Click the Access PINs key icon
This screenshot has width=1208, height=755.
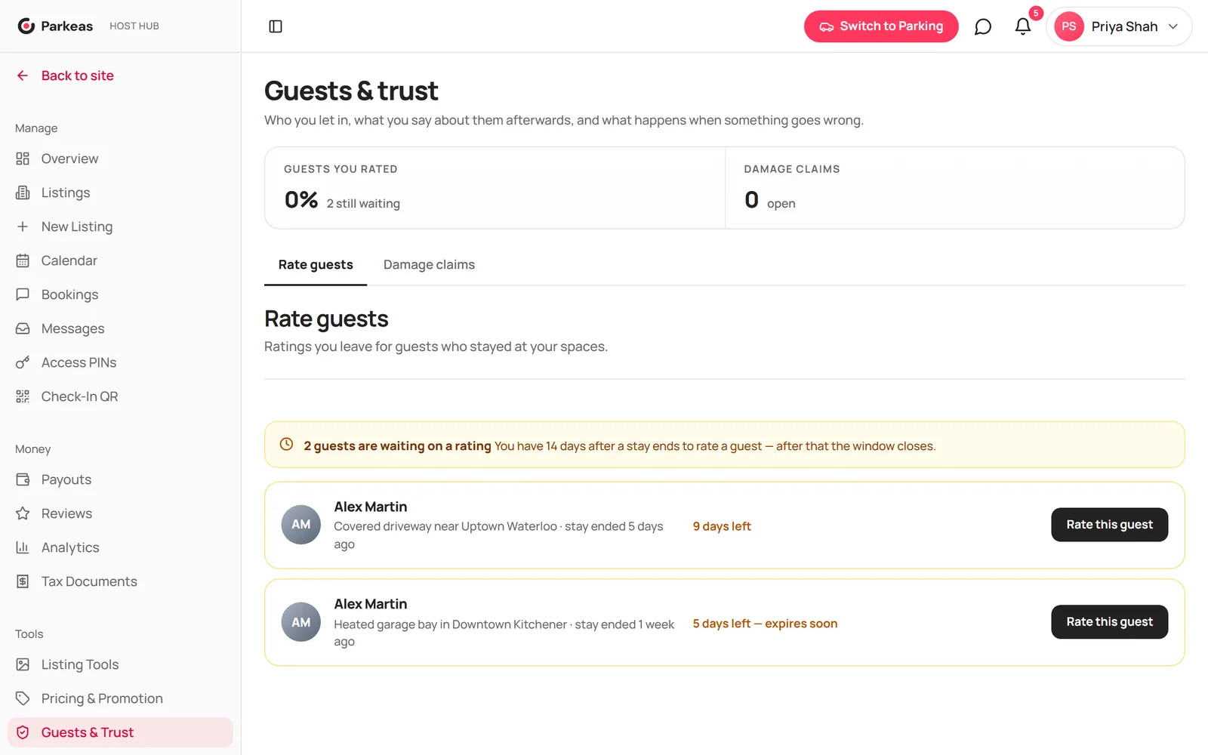pyautogui.click(x=23, y=362)
